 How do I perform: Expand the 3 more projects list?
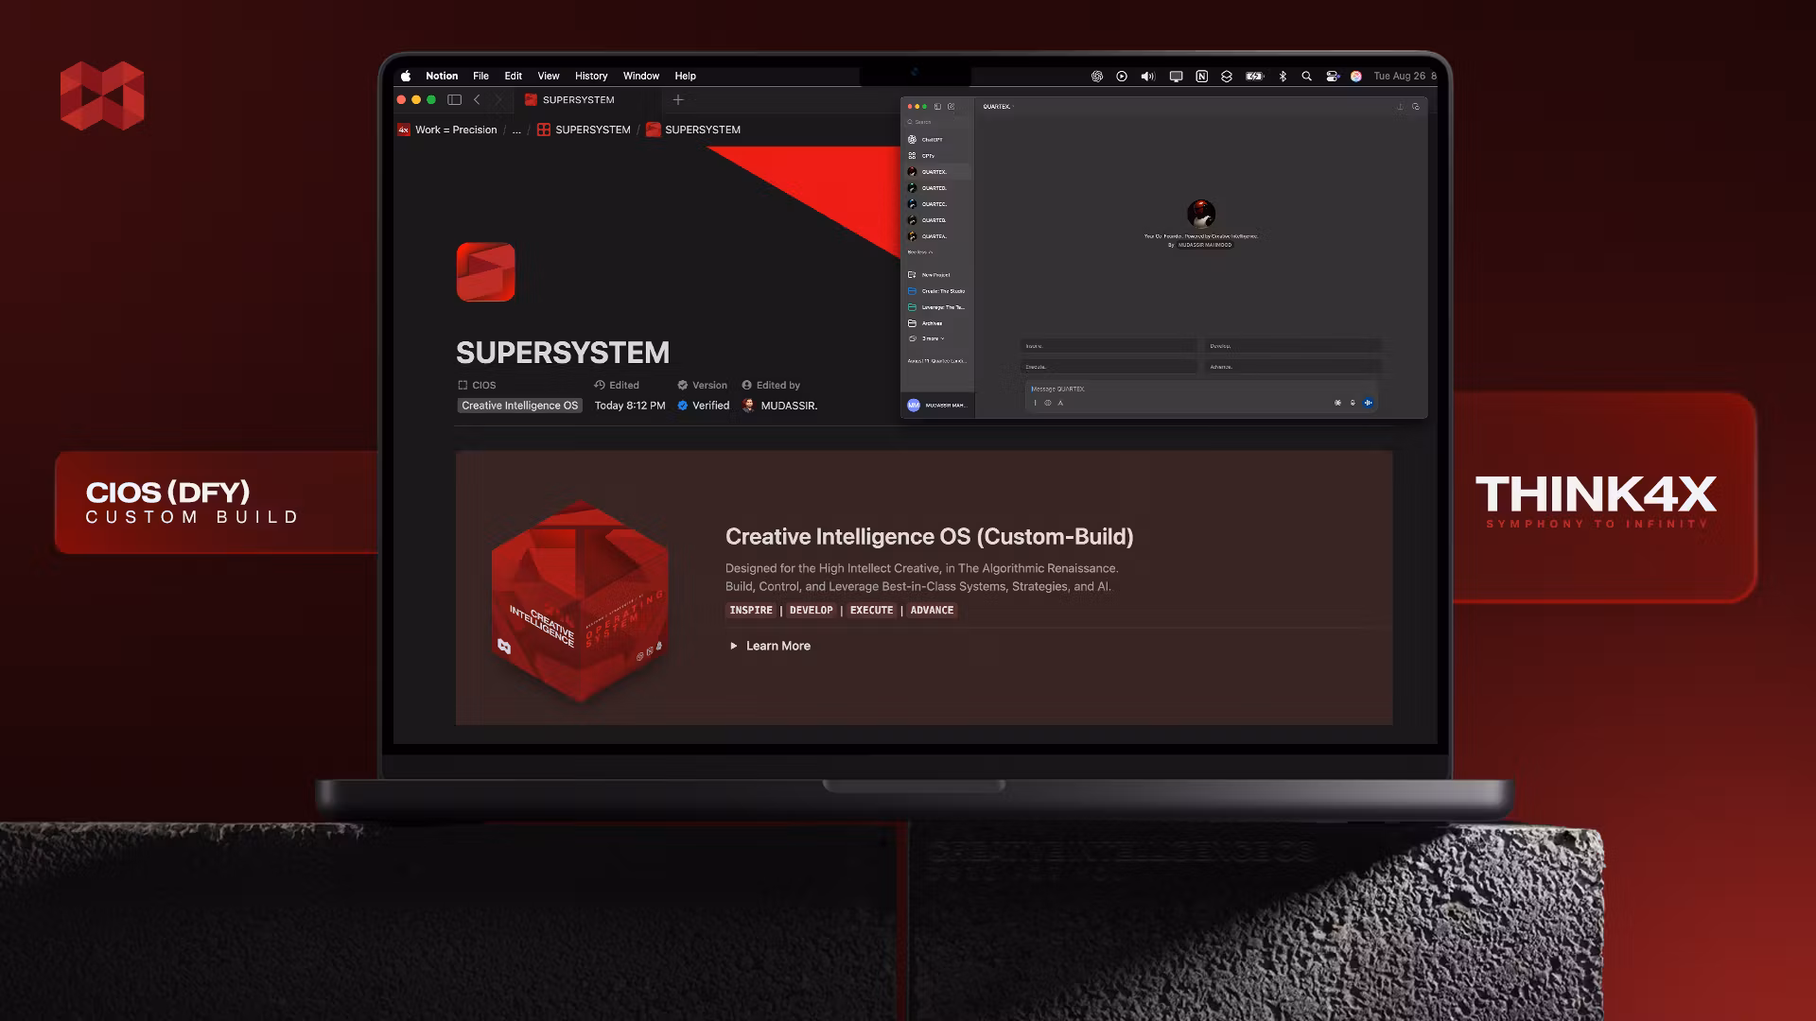[x=932, y=338]
